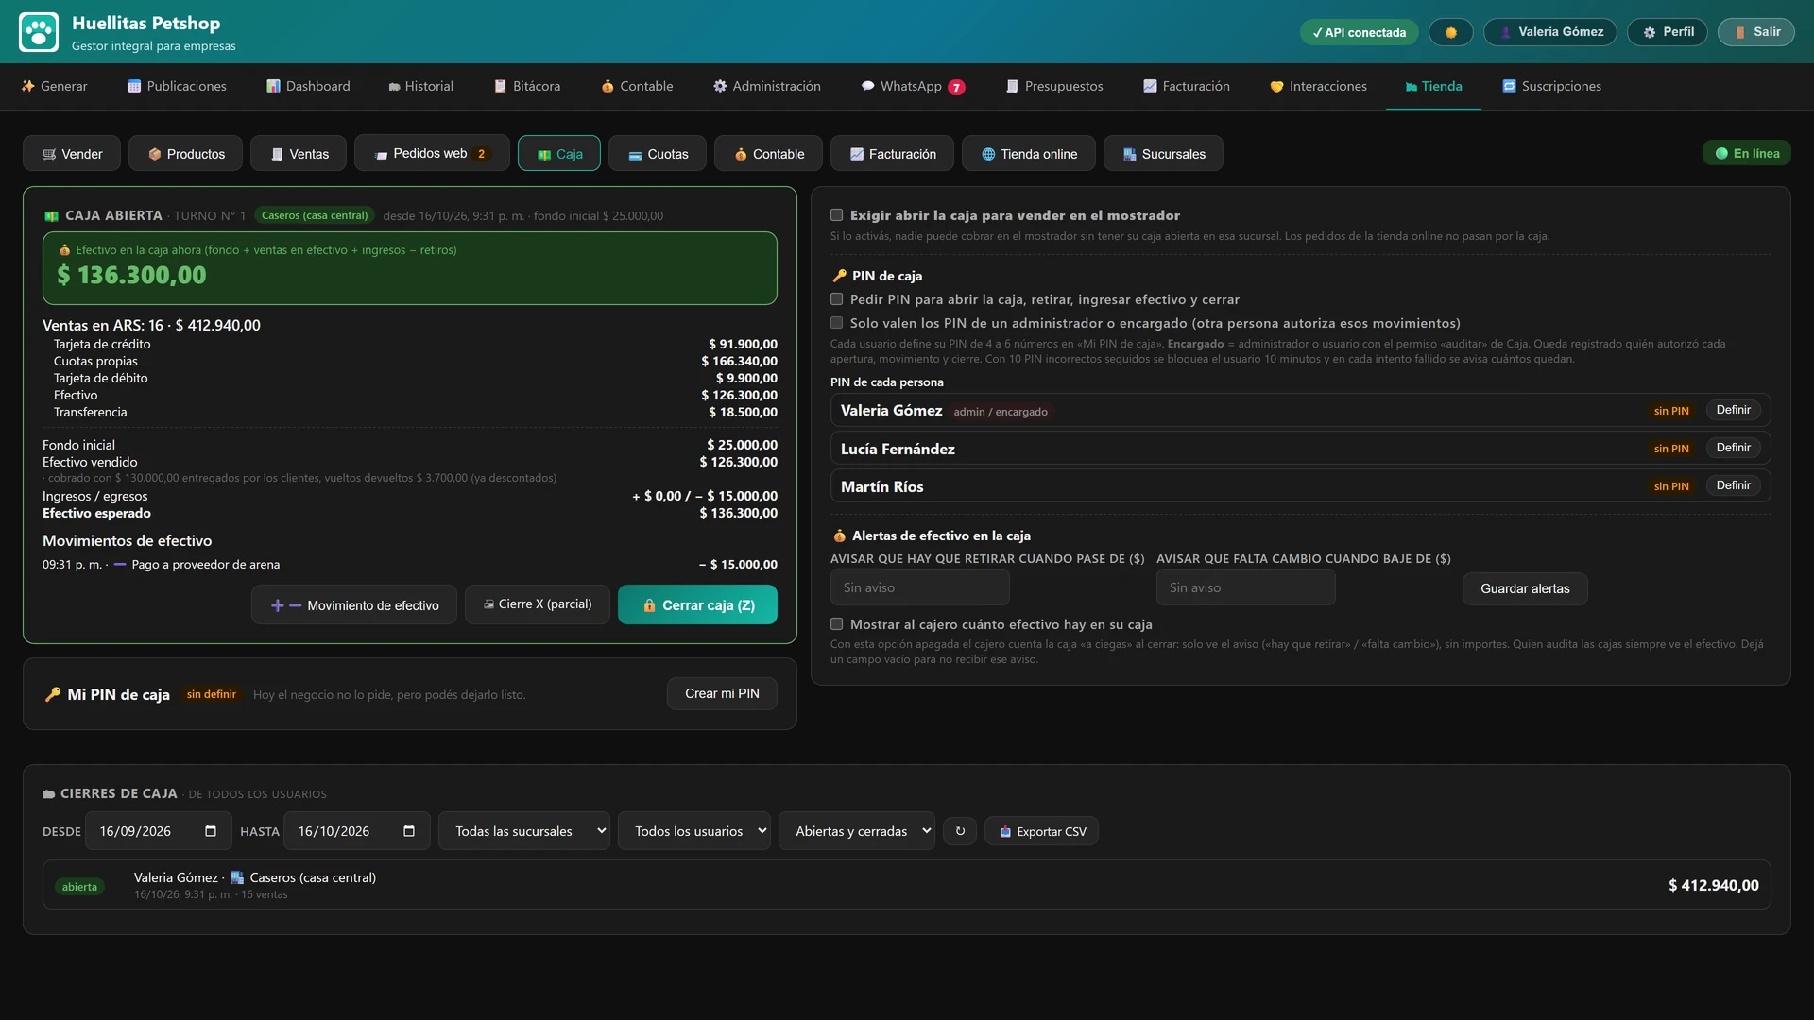This screenshot has height=1020, width=1814.
Task: Open the Contable sub-tab in Tienda
Action: click(768, 153)
